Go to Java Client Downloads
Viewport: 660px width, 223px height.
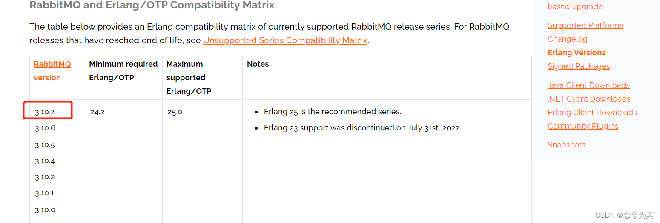[588, 85]
